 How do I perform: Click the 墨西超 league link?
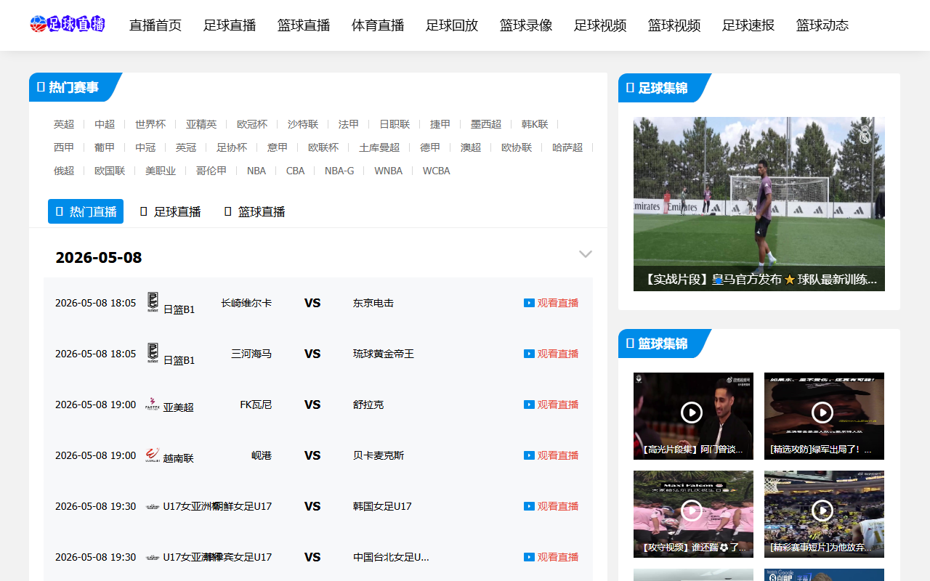(x=486, y=124)
